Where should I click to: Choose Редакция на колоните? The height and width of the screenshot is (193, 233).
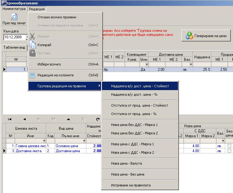click(x=65, y=75)
